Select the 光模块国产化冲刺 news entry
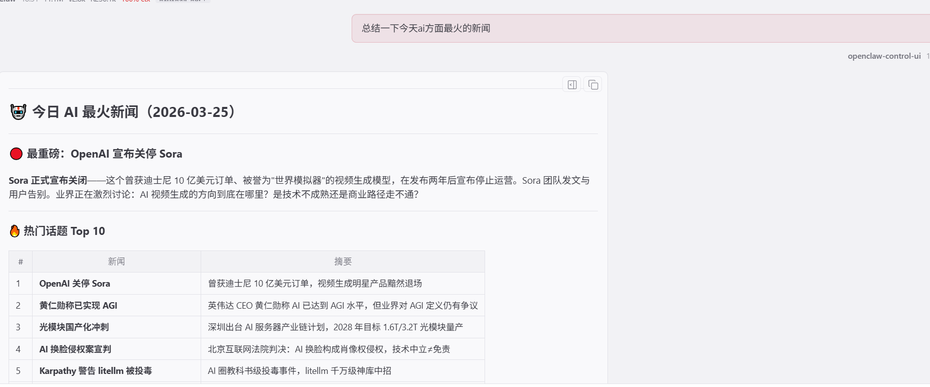930x387 pixels. click(74, 327)
